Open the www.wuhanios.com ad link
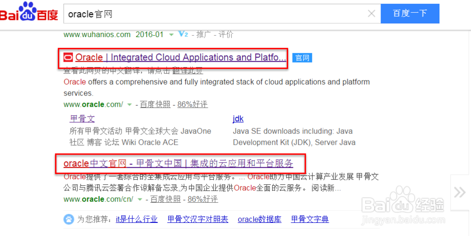471x236 pixels. click(97, 34)
